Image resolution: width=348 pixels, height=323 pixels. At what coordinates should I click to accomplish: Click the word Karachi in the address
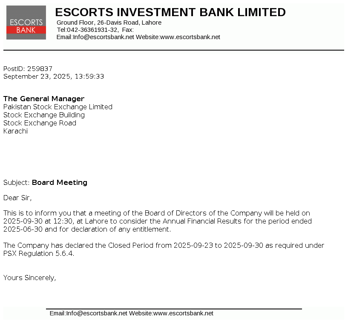click(x=15, y=131)
